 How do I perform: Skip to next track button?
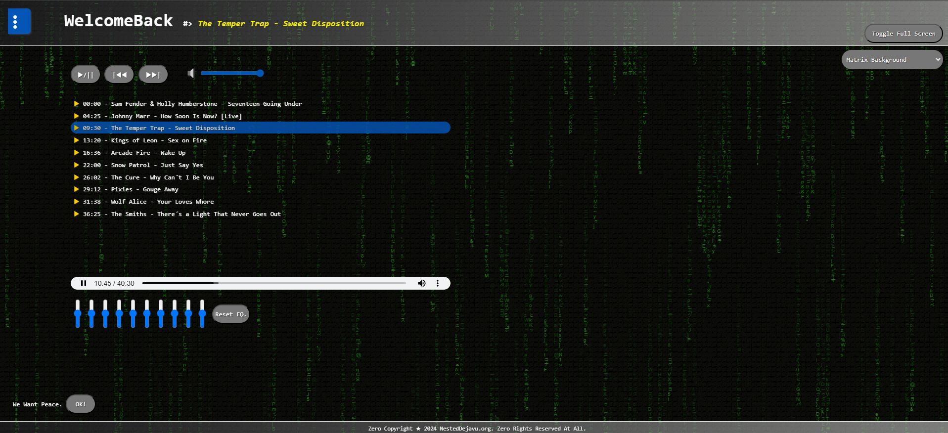point(153,75)
